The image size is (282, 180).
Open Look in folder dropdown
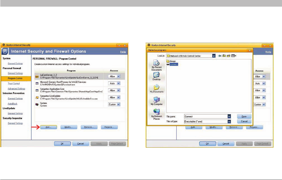(x=214, y=56)
